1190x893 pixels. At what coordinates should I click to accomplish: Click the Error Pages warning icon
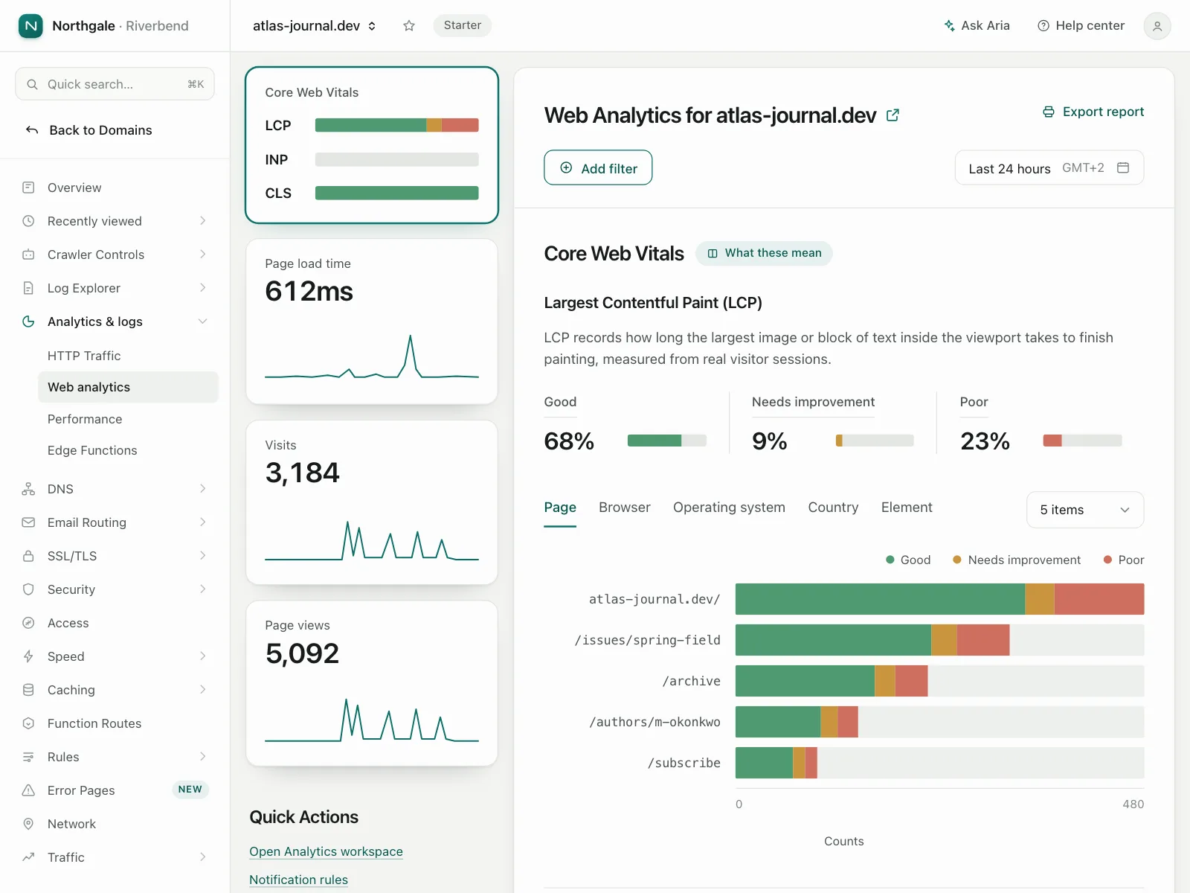click(28, 790)
